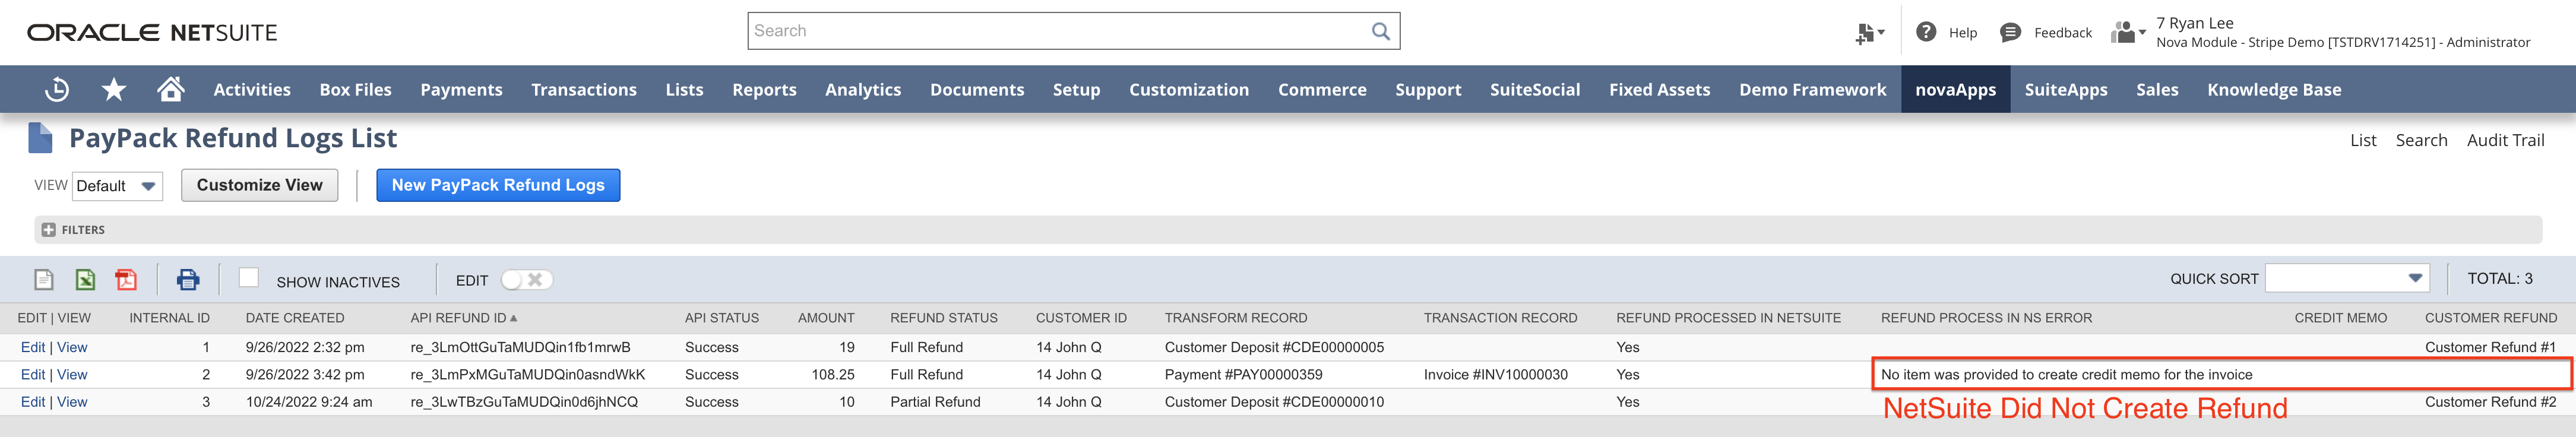This screenshot has width=2576, height=437.
Task: Open the SuiteApps menu
Action: [x=2066, y=89]
